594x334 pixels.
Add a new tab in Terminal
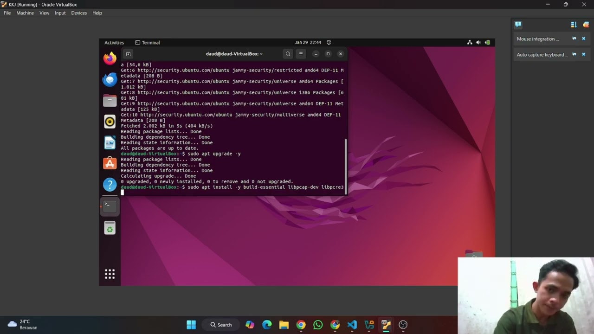click(x=129, y=54)
